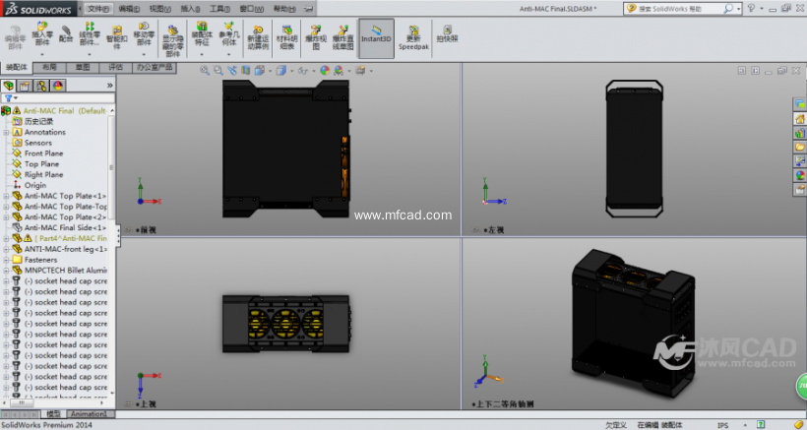Click Zoom to Fit in view toolbar
Screen dimensions: 807x430
205,71
